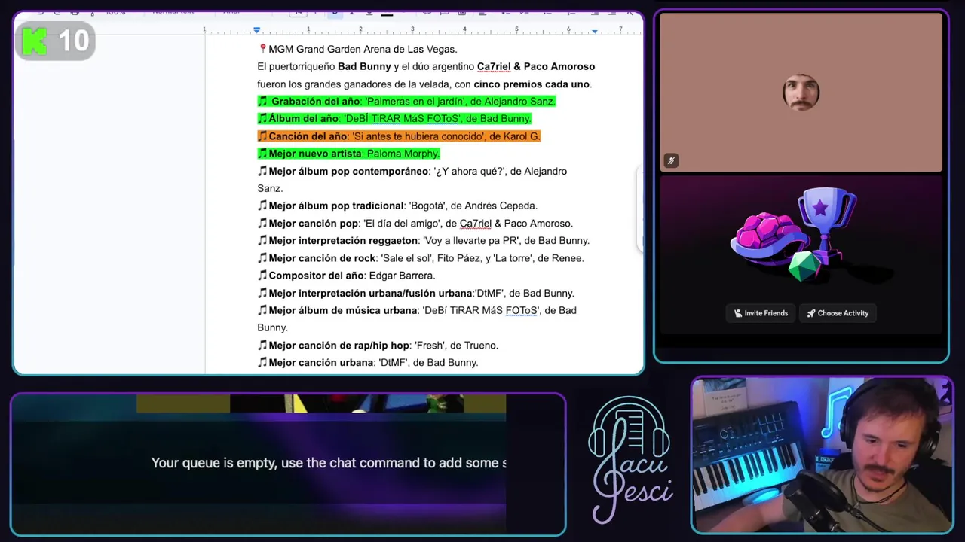This screenshot has height=542, width=965.
Task: Click the green-highlighted 'Álbum del año' line
Action: coord(394,118)
